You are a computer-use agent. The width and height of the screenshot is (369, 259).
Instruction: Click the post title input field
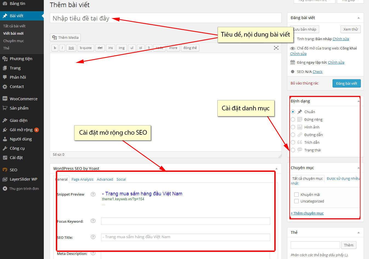pos(166,18)
